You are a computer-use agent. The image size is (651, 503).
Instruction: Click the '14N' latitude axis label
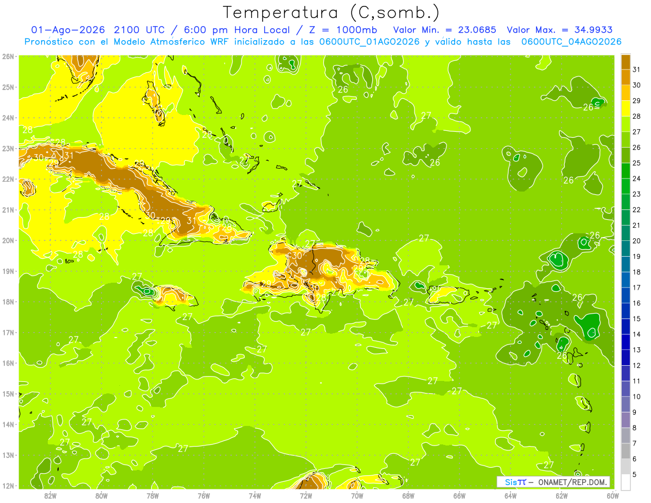[x=8, y=424]
